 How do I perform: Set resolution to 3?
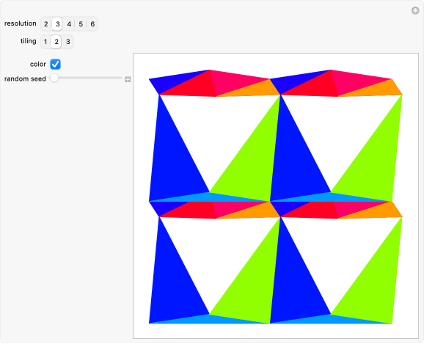pyautogui.click(x=57, y=24)
